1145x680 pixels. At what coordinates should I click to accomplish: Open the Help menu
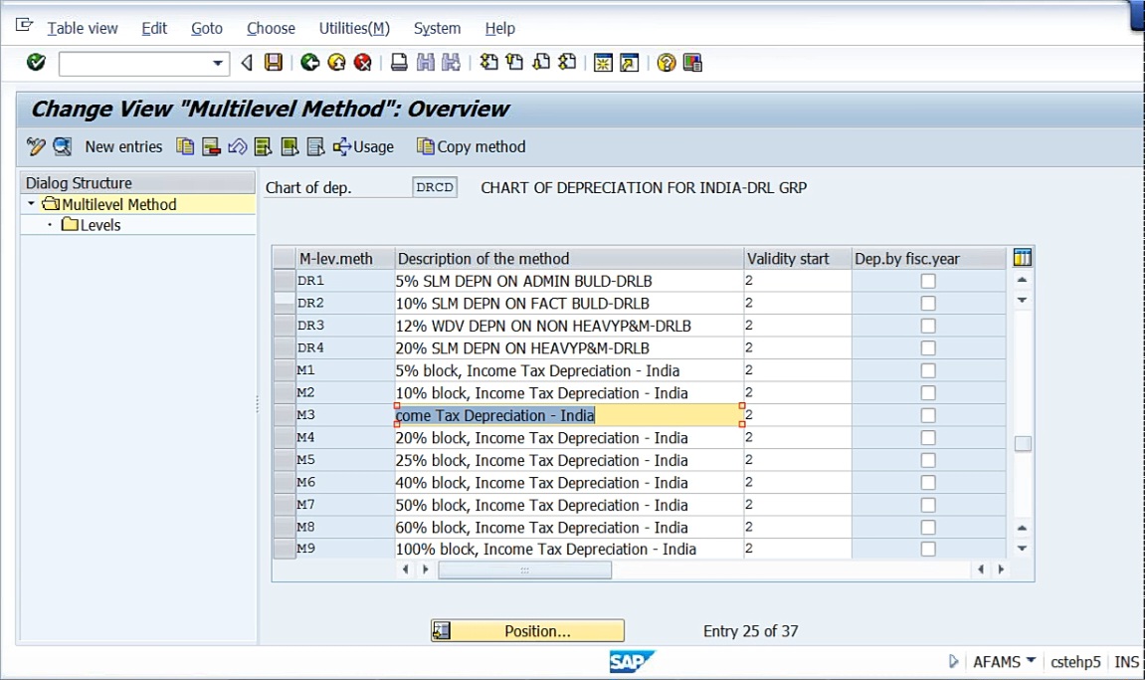pos(500,29)
